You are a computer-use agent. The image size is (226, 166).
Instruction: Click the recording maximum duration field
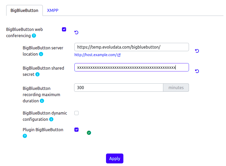119,88
